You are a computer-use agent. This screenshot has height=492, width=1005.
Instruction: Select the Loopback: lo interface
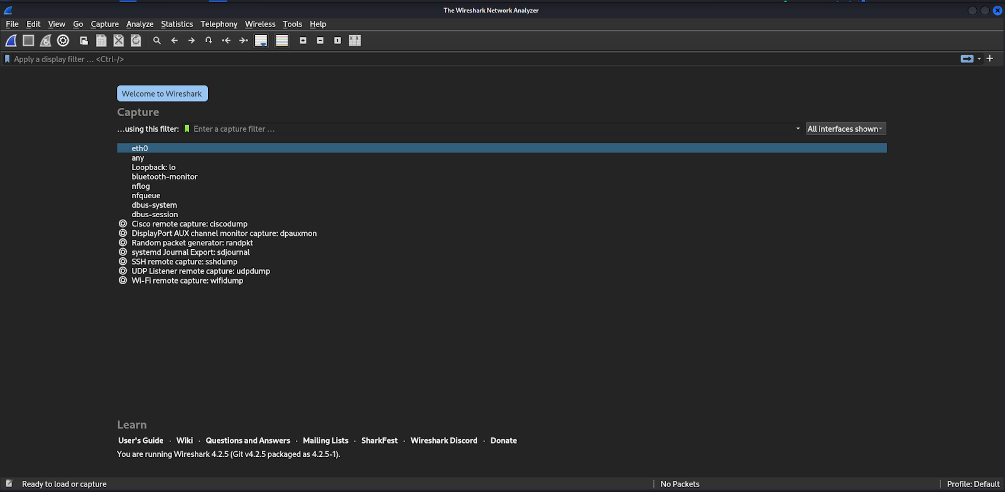502,167
